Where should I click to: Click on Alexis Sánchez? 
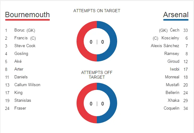click(165, 46)
